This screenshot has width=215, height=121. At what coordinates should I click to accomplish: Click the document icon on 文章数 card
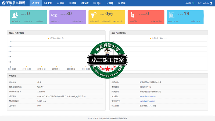(172, 15)
